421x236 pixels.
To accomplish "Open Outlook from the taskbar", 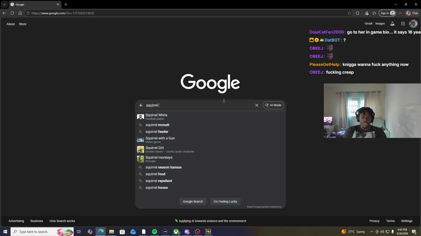I will pyautogui.click(x=133, y=232).
